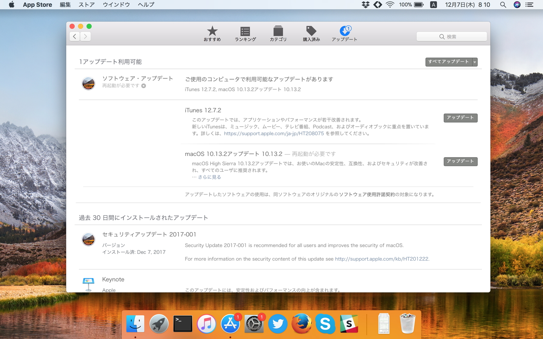Open Terminal from the Dock
Viewport: 543px width, 339px height.
(x=183, y=324)
